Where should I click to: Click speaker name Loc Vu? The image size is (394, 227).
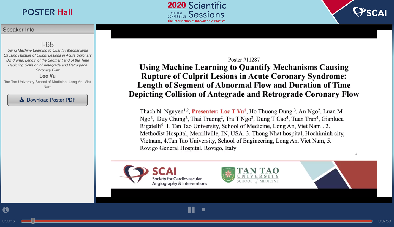47,76
